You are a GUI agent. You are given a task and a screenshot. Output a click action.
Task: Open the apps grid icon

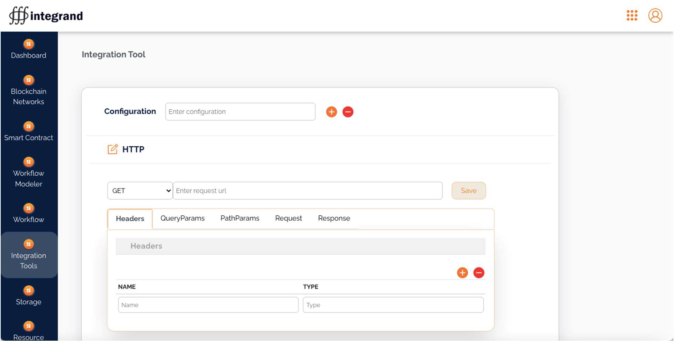coord(632,15)
